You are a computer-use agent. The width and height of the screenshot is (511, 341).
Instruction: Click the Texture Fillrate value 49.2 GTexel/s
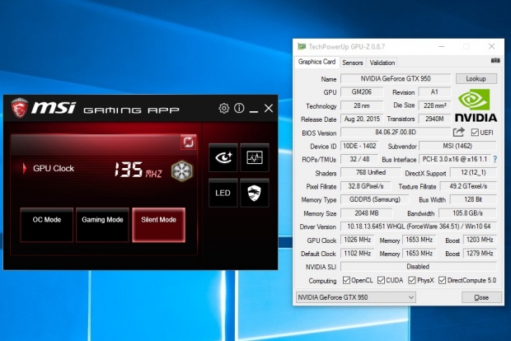pos(468,186)
